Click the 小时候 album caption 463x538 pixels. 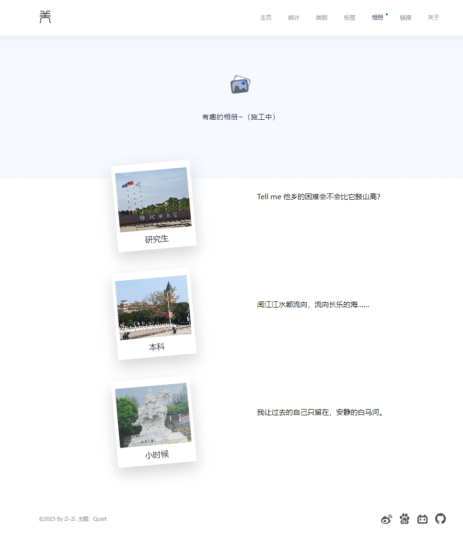coord(157,455)
